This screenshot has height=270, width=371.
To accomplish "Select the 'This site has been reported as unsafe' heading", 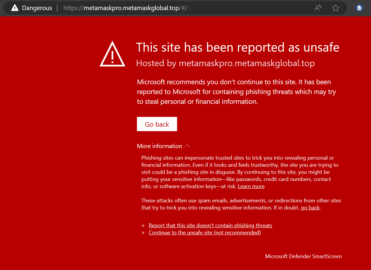I will 238,47.
